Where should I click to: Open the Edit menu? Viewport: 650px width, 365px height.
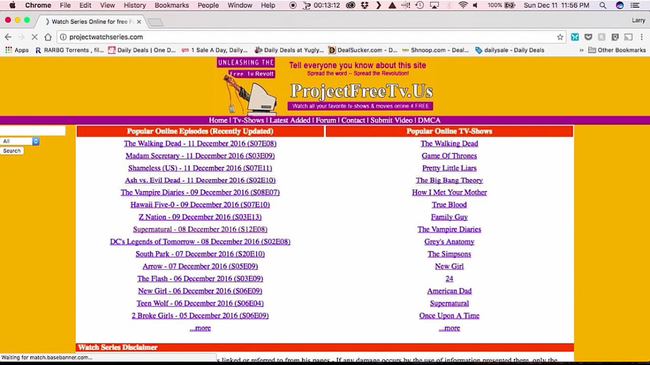(x=85, y=5)
